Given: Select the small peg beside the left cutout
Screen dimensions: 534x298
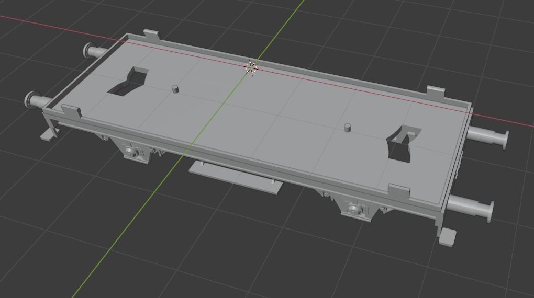Looking at the screenshot, I should 175,89.
